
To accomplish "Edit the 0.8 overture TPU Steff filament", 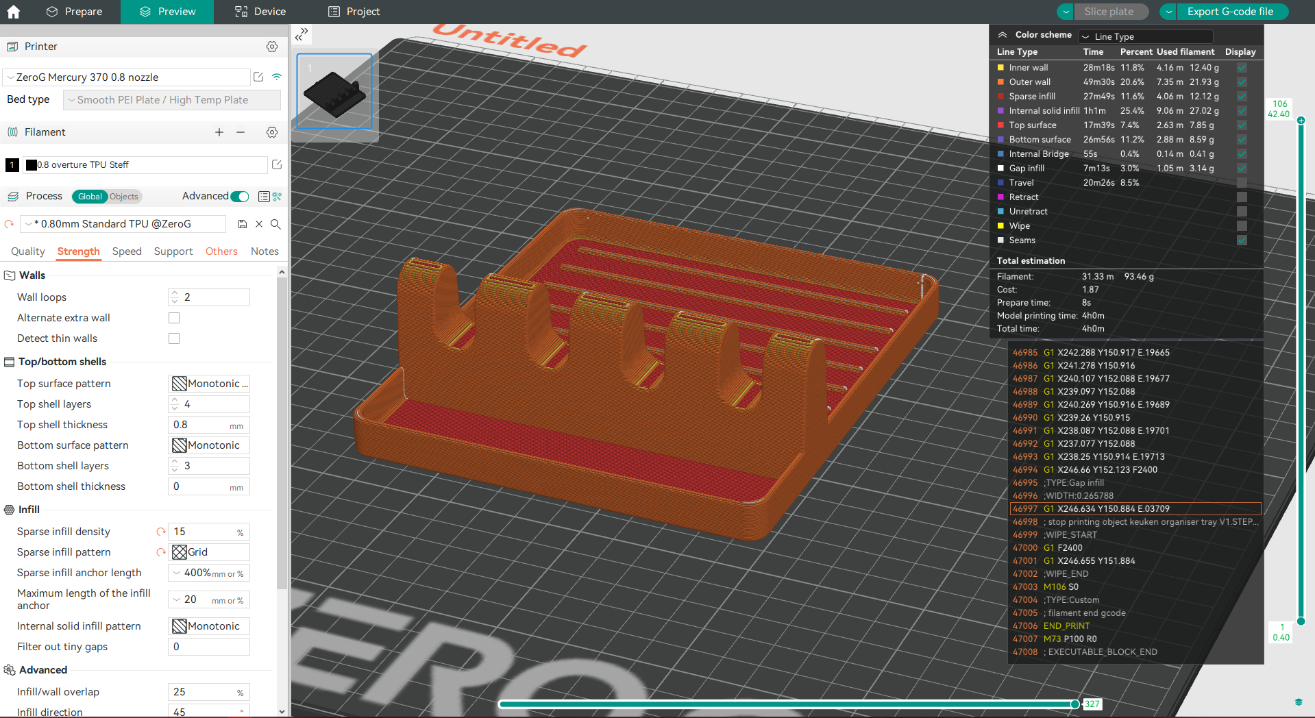I will point(277,164).
